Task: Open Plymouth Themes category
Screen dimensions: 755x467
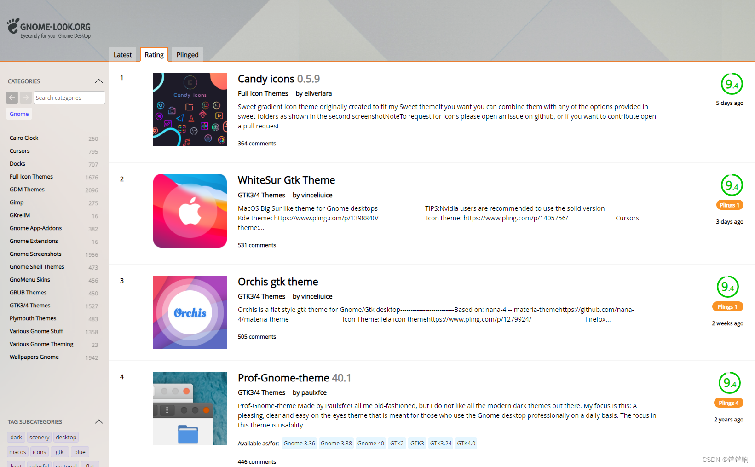Action: [x=33, y=318]
